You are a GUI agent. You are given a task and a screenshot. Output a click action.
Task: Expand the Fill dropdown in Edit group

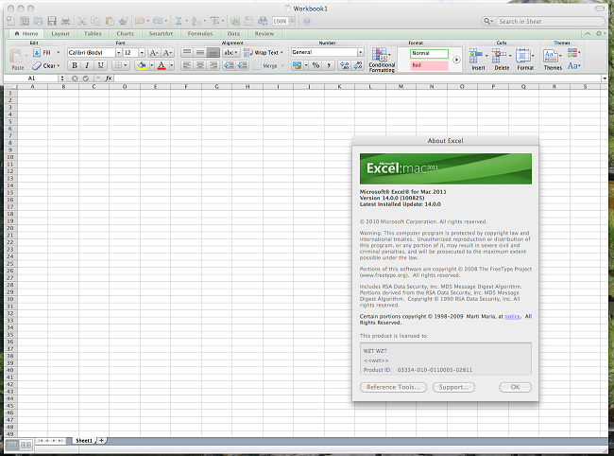pos(59,53)
